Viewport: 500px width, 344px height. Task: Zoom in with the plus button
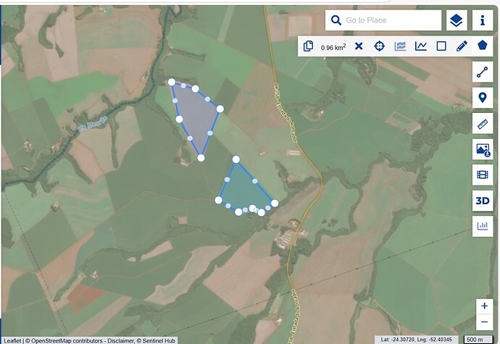(x=484, y=306)
